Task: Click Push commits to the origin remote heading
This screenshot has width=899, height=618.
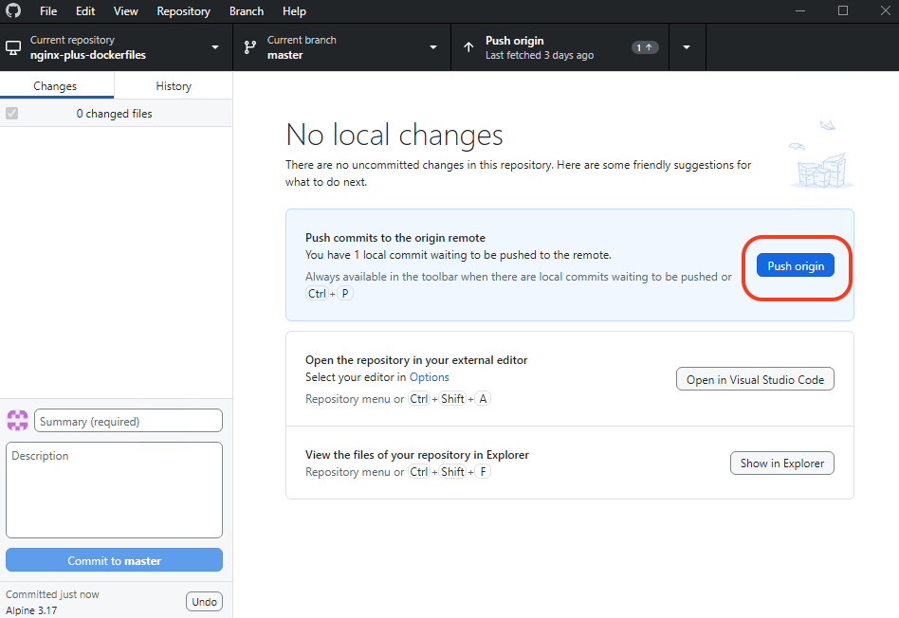Action: 395,237
